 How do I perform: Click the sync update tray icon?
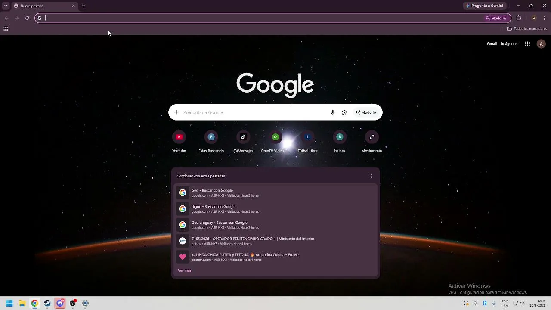(x=466, y=303)
